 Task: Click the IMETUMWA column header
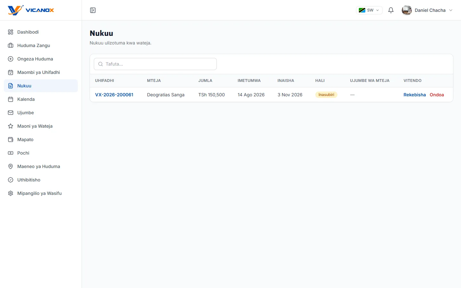pyautogui.click(x=249, y=81)
